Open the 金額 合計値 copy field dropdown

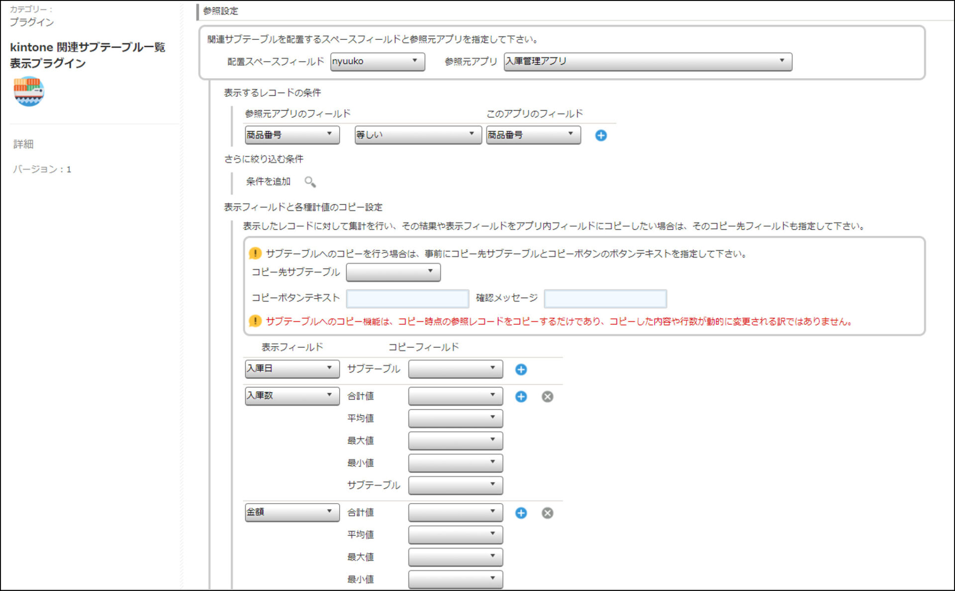(x=455, y=512)
